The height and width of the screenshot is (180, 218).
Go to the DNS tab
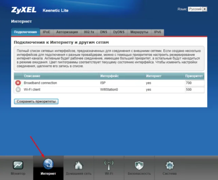pos(104,32)
